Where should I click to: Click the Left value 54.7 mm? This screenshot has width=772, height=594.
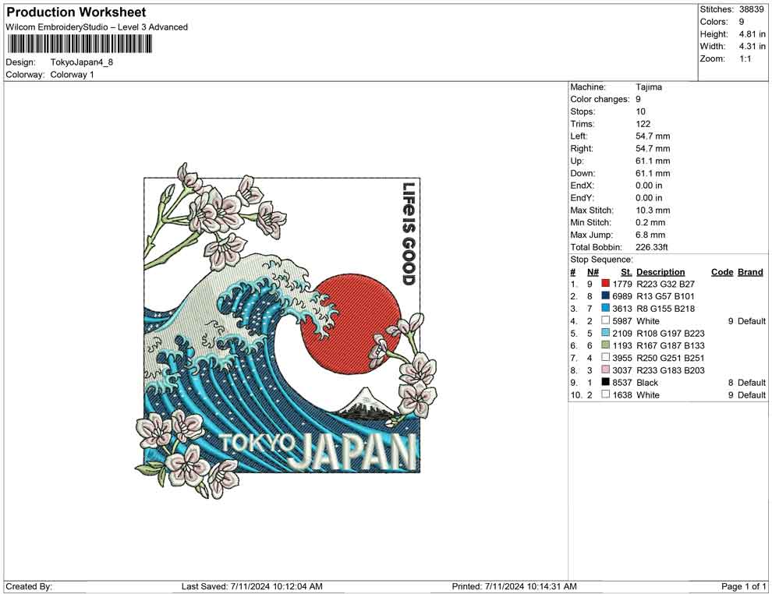(653, 136)
